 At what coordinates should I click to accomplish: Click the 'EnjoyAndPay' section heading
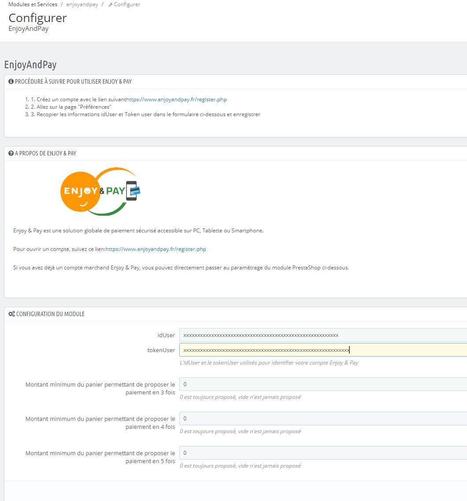[30, 65]
